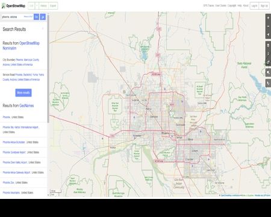Click the sidebar scroll-down arrow
Viewport: 271px width, 217px height.
(48, 195)
